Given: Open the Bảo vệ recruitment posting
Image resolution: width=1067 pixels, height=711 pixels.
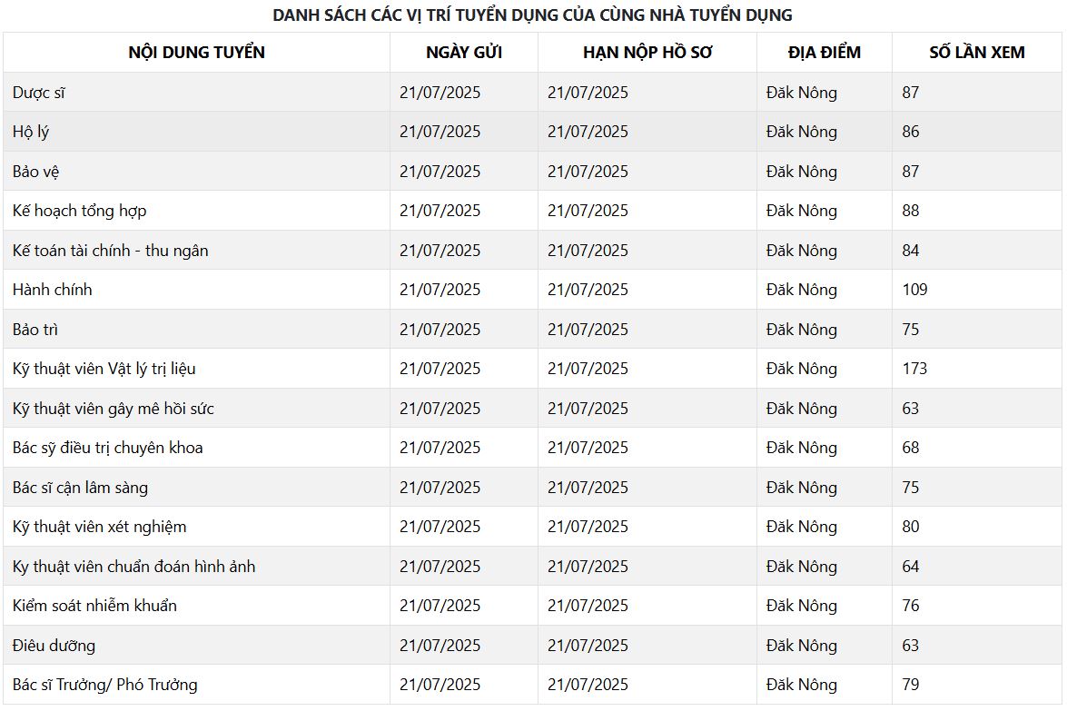Looking at the screenshot, I should tap(36, 172).
